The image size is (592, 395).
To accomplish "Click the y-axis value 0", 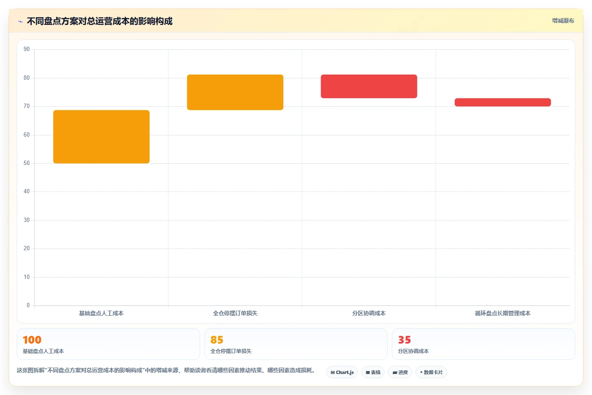I will click(x=28, y=305).
